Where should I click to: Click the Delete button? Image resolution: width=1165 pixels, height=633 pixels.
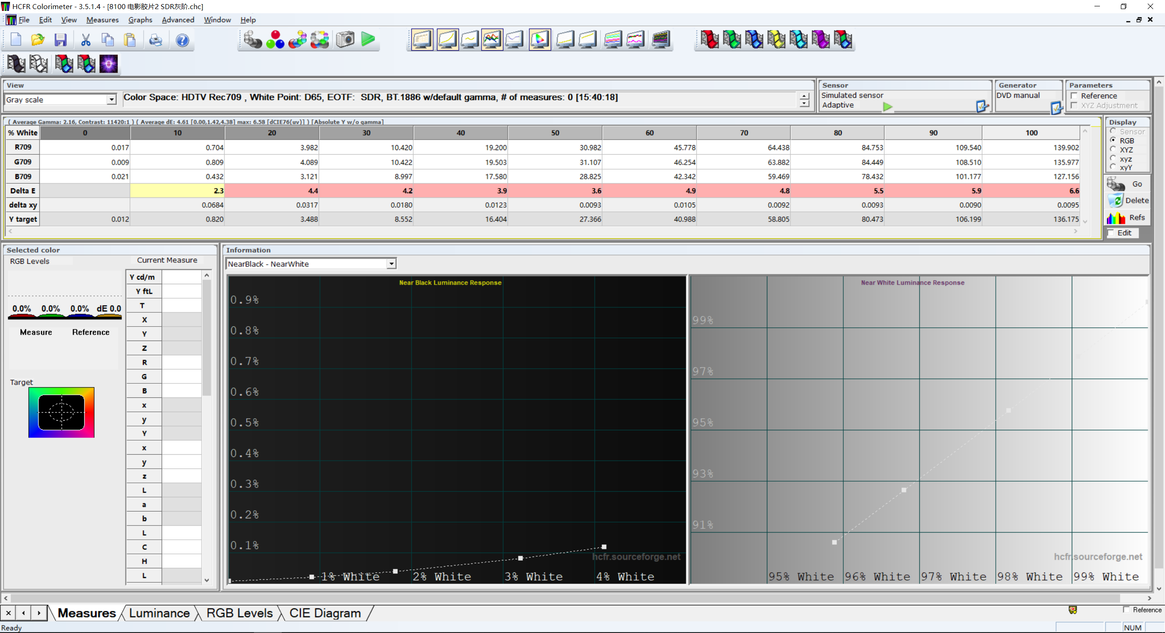coord(1128,201)
